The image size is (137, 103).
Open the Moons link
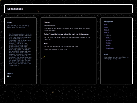pyautogui.click(x=108, y=46)
